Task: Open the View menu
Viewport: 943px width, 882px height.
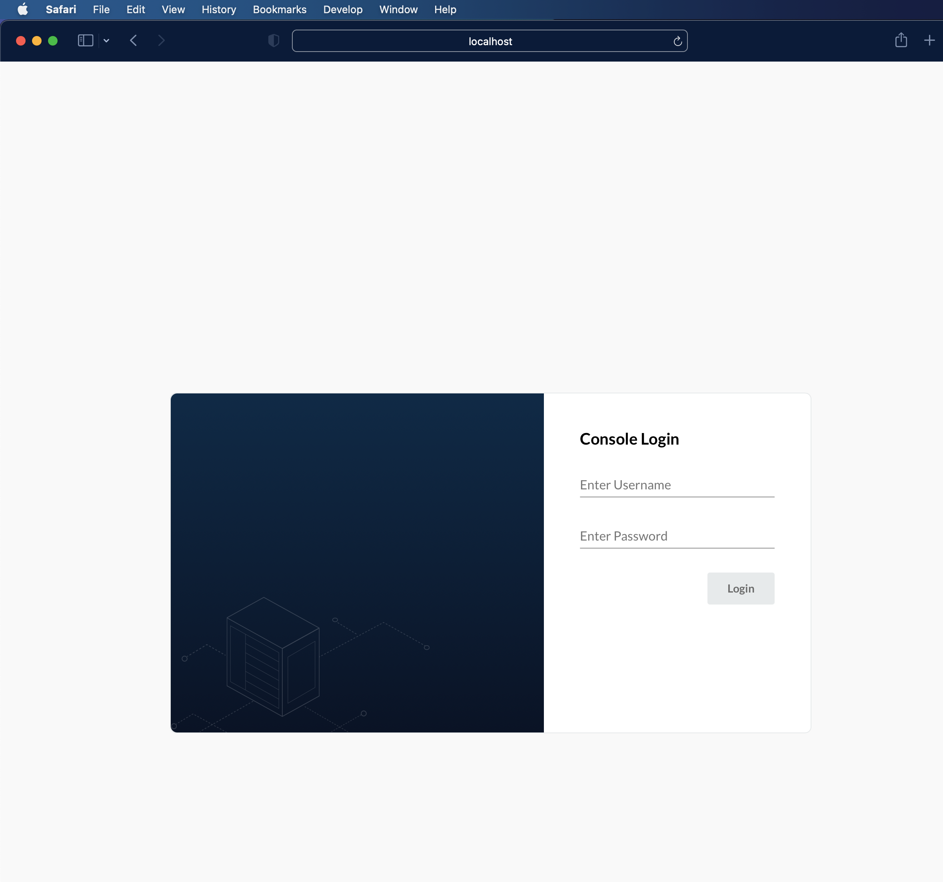Action: point(173,10)
